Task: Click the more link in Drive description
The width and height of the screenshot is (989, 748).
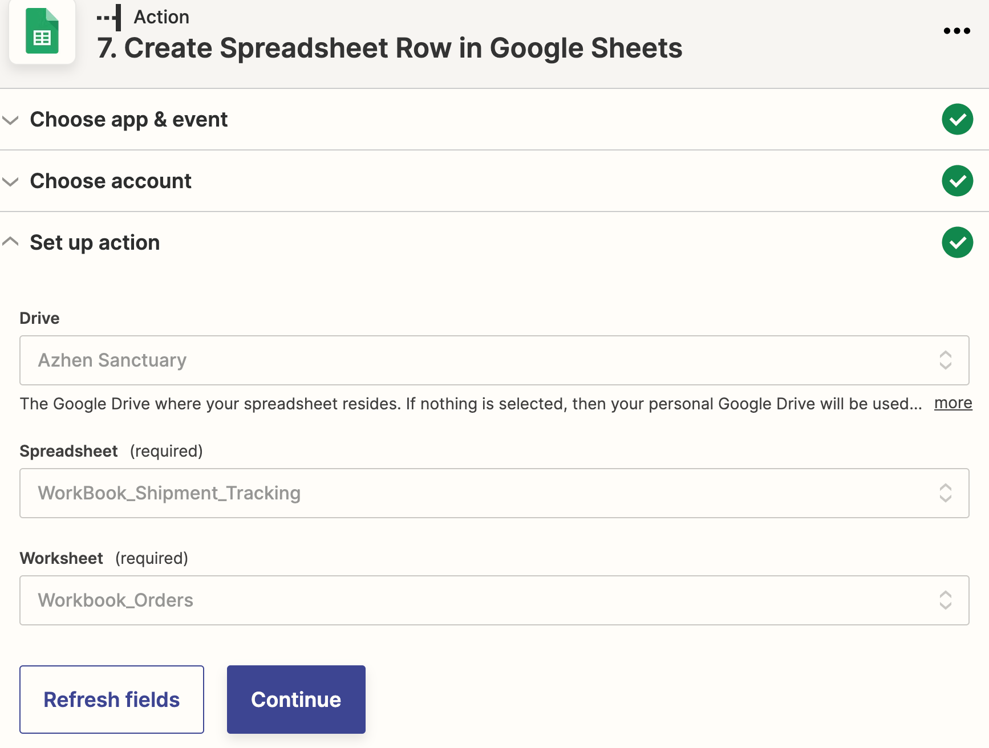Action: pos(953,403)
